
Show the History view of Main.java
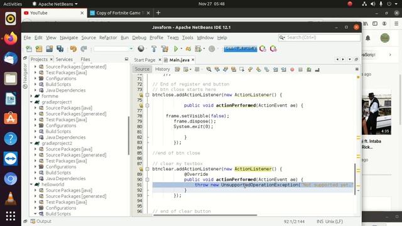pos(162,69)
